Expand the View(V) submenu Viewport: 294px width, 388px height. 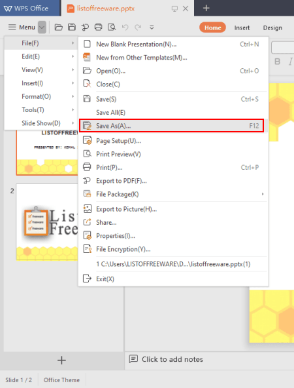point(41,69)
